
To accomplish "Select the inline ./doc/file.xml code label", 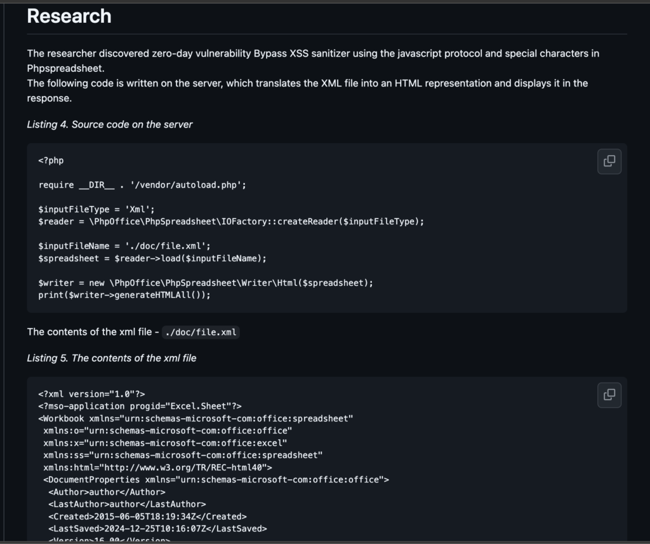I will click(x=201, y=332).
